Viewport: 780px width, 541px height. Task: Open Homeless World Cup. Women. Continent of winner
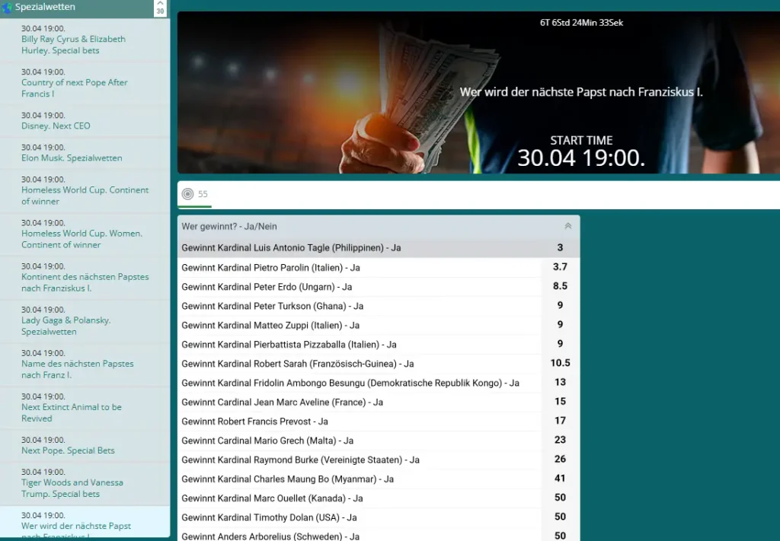point(85,234)
